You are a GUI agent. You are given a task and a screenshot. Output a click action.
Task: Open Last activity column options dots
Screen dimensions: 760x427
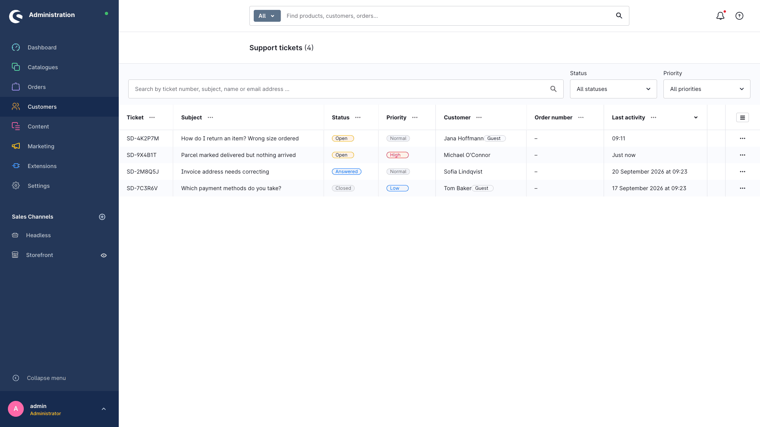tap(654, 117)
